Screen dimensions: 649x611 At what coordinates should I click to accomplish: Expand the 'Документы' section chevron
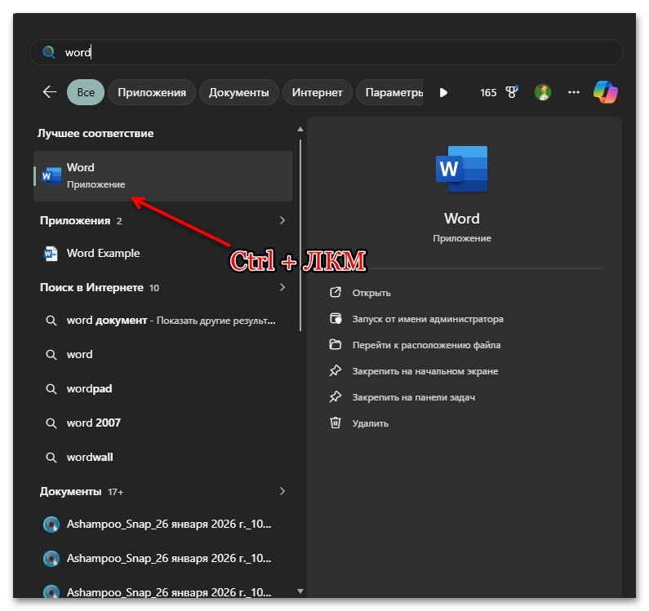(x=282, y=491)
